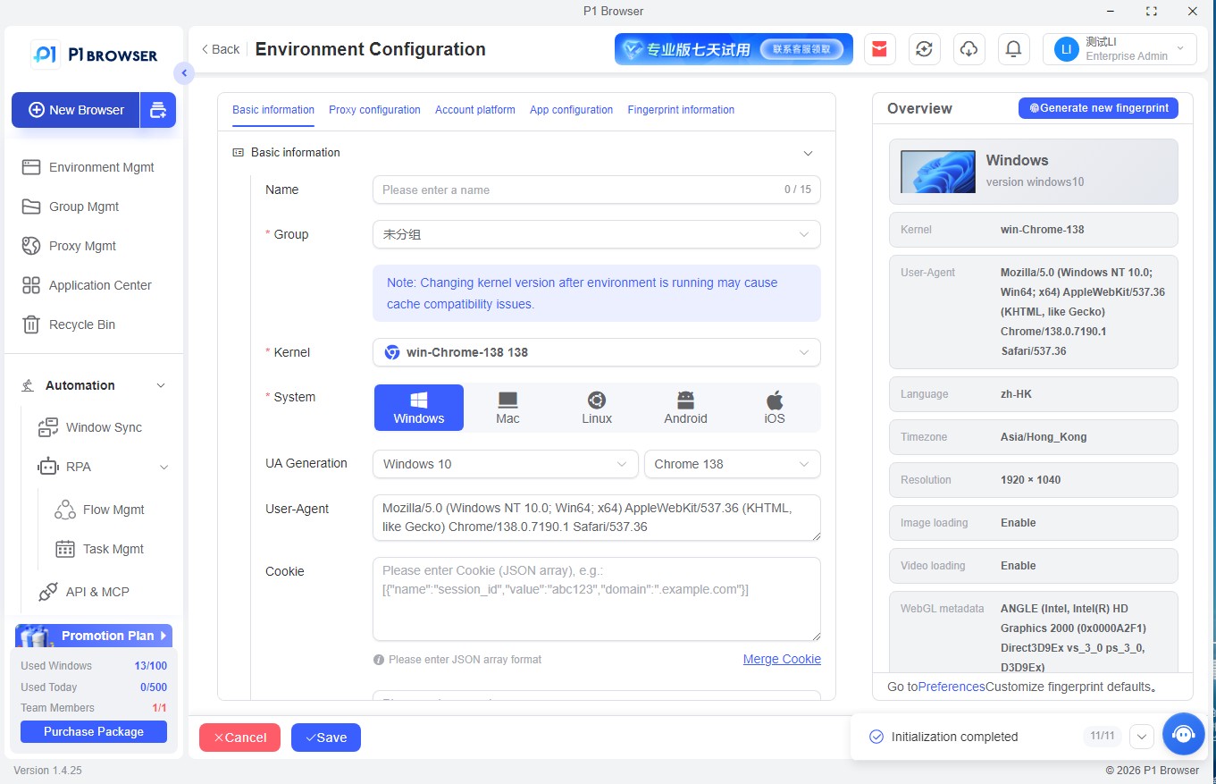This screenshot has height=784, width=1216.
Task: Switch to Proxy configuration tab
Action: point(374,110)
